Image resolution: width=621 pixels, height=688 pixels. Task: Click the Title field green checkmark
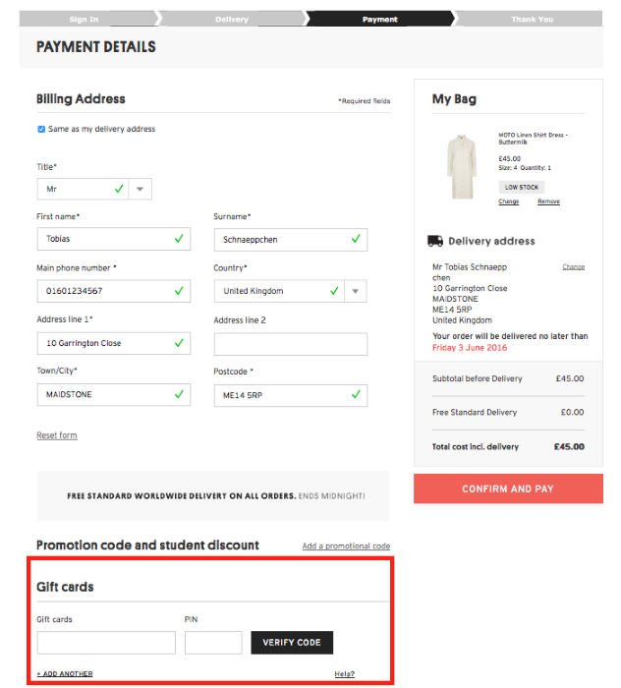coord(119,189)
